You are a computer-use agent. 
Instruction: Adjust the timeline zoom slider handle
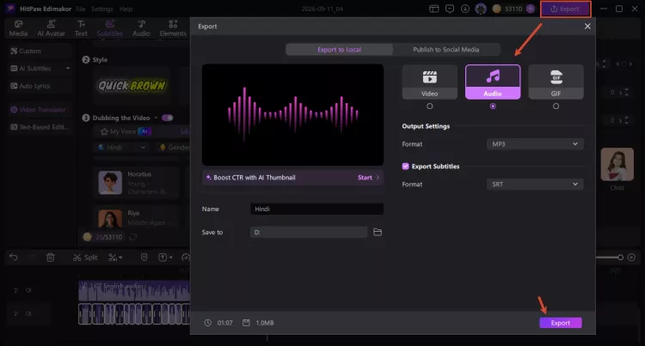620,258
